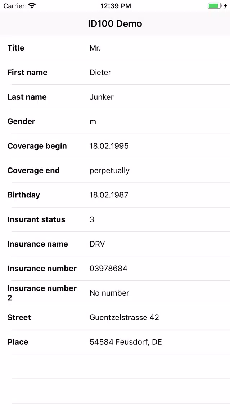This screenshot has width=230, height=410.
Task: Tap the empty row below Place
Action: click(x=115, y=367)
